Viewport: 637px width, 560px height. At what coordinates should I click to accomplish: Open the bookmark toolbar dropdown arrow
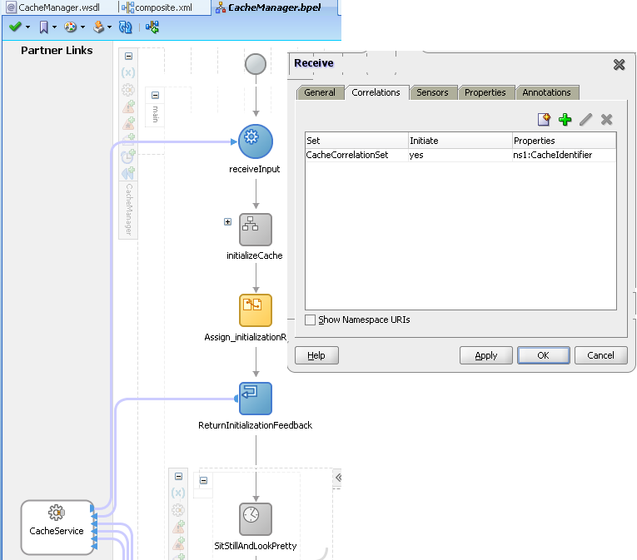pyautogui.click(x=54, y=27)
